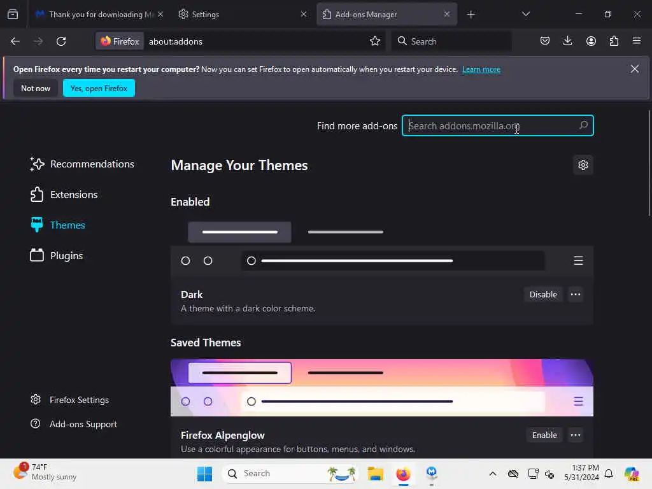
Task: Open the Copilot preview taskbar icon
Action: click(632, 474)
